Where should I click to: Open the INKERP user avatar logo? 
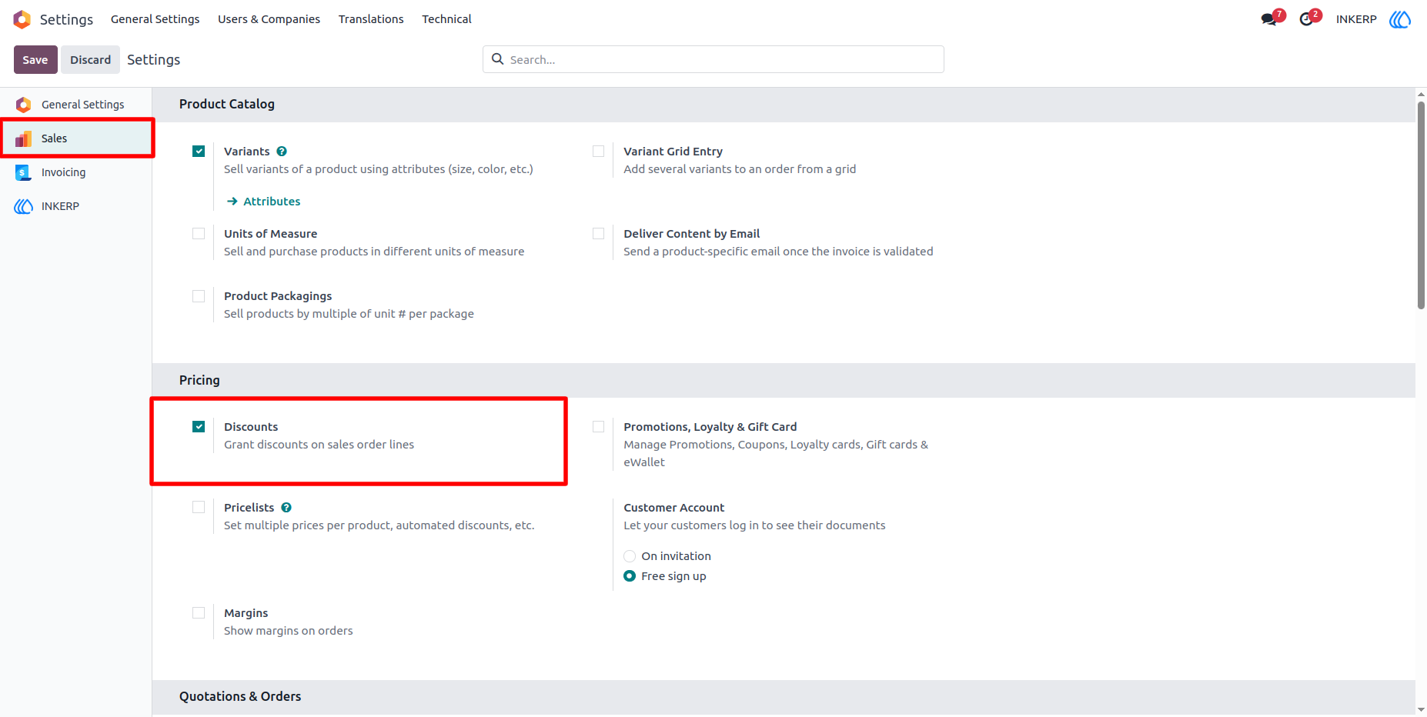click(1400, 19)
